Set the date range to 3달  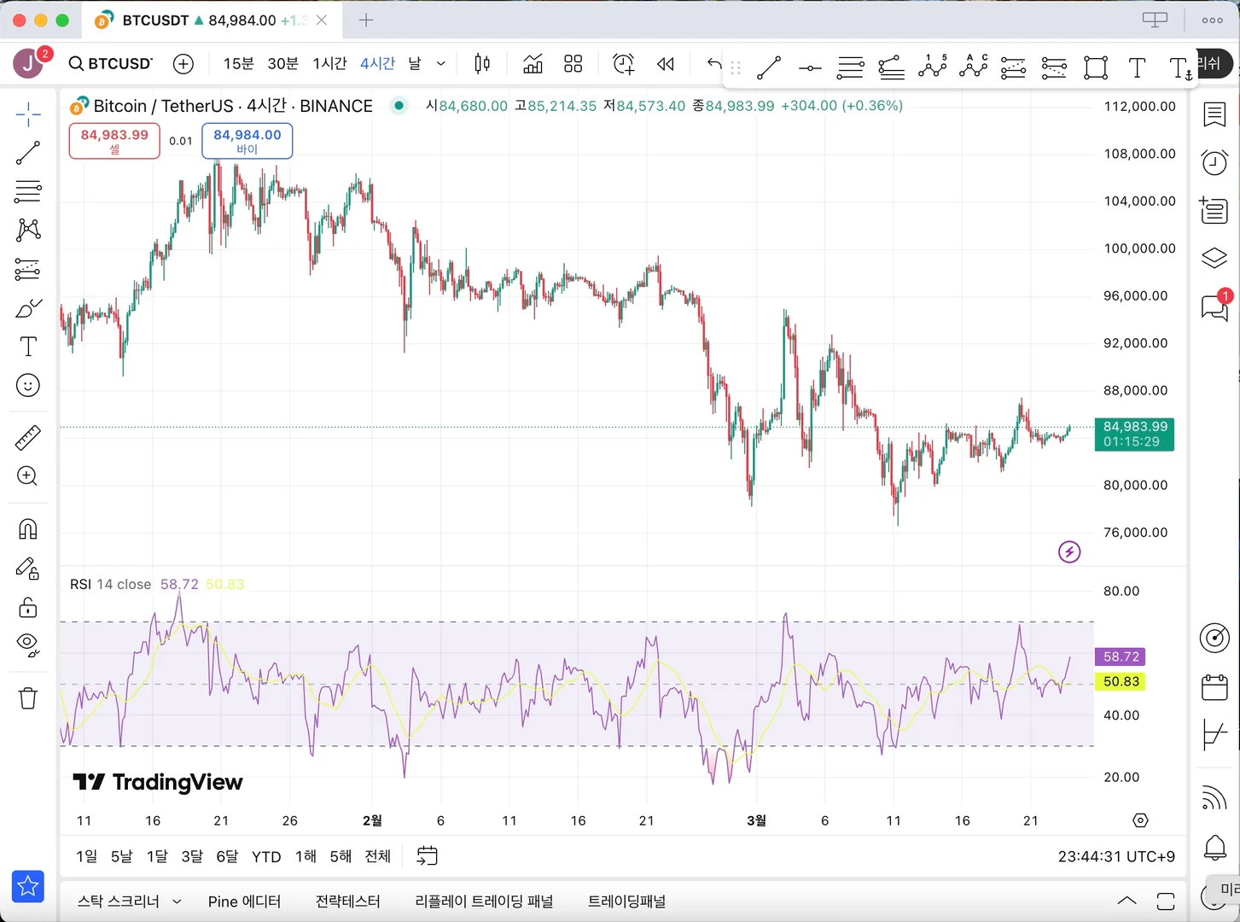pos(192,856)
